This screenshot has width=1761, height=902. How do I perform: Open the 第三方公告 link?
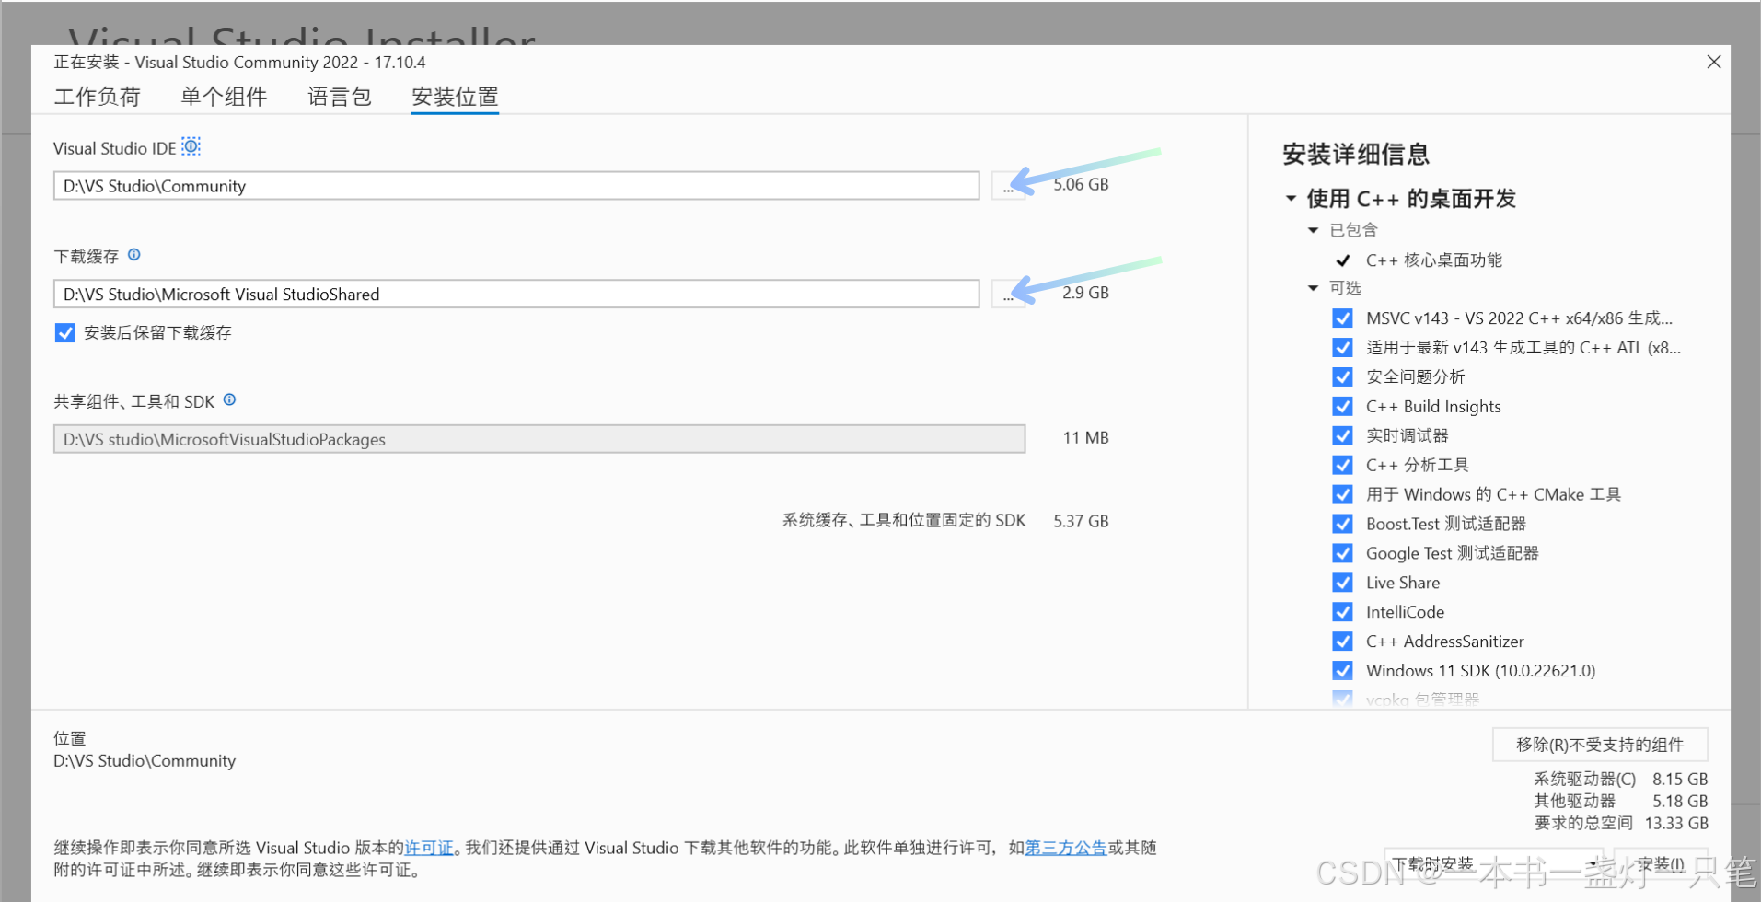pos(1066,848)
